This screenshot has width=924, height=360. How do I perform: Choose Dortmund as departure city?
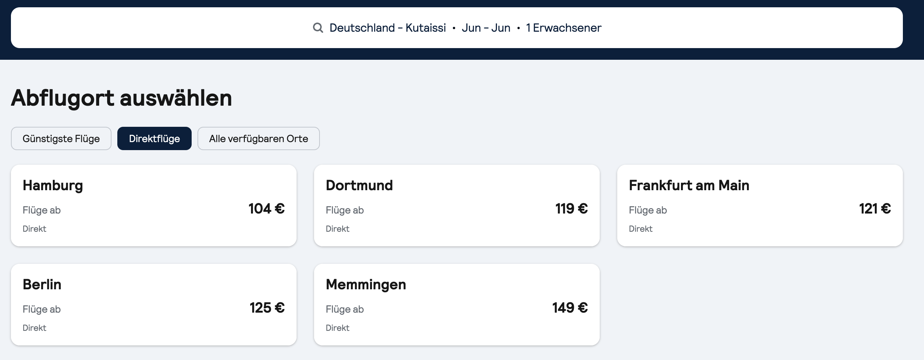(457, 206)
